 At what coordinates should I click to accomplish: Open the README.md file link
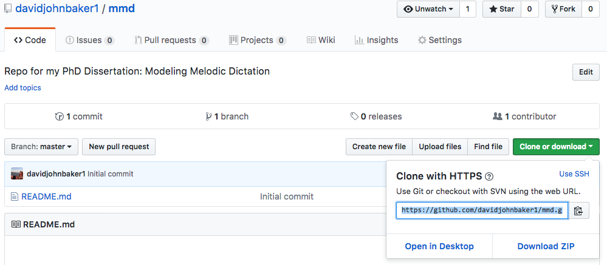coord(46,196)
